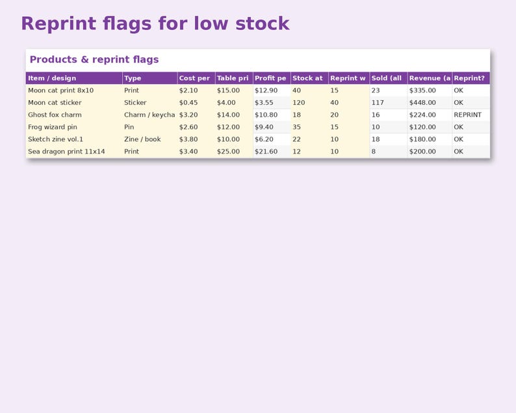Click the sold cell showing 16
The height and width of the screenshot is (413, 516).
point(389,114)
